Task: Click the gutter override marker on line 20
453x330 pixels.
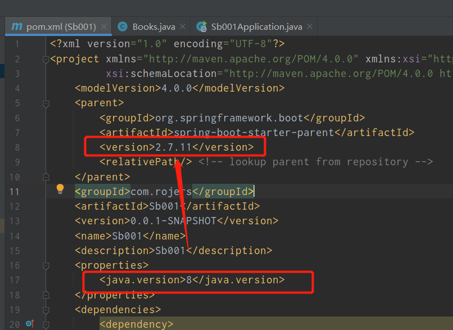Action: click(x=30, y=324)
